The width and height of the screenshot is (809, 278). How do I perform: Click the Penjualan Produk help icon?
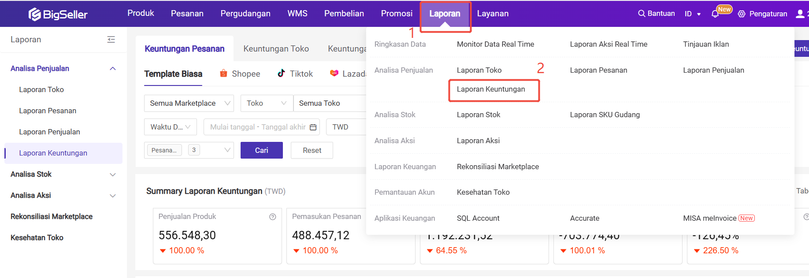(273, 217)
